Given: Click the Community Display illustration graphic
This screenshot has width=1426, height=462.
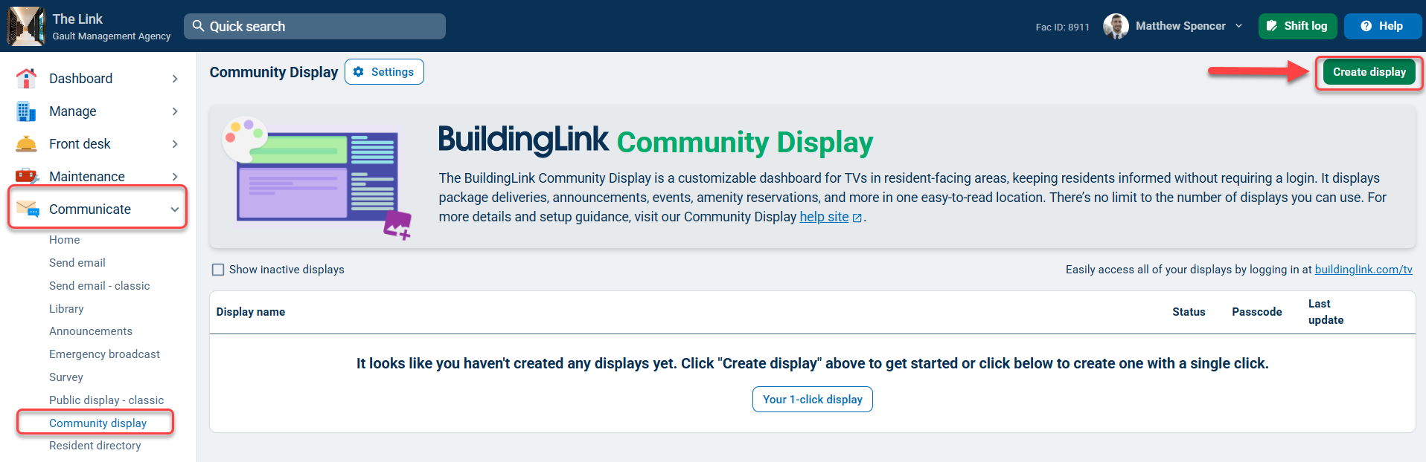Looking at the screenshot, I should click(318, 178).
